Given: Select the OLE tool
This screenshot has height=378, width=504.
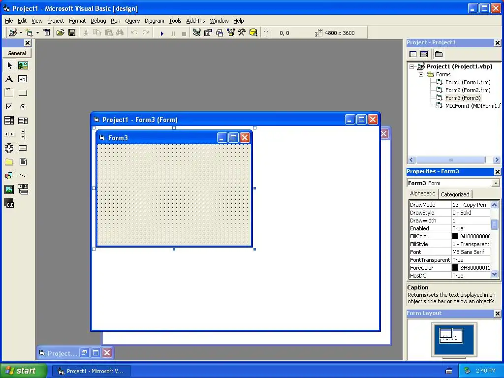Looking at the screenshot, I should click(x=9, y=203).
